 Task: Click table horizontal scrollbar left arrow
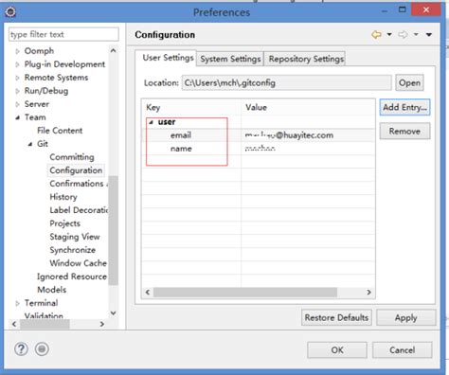point(148,293)
